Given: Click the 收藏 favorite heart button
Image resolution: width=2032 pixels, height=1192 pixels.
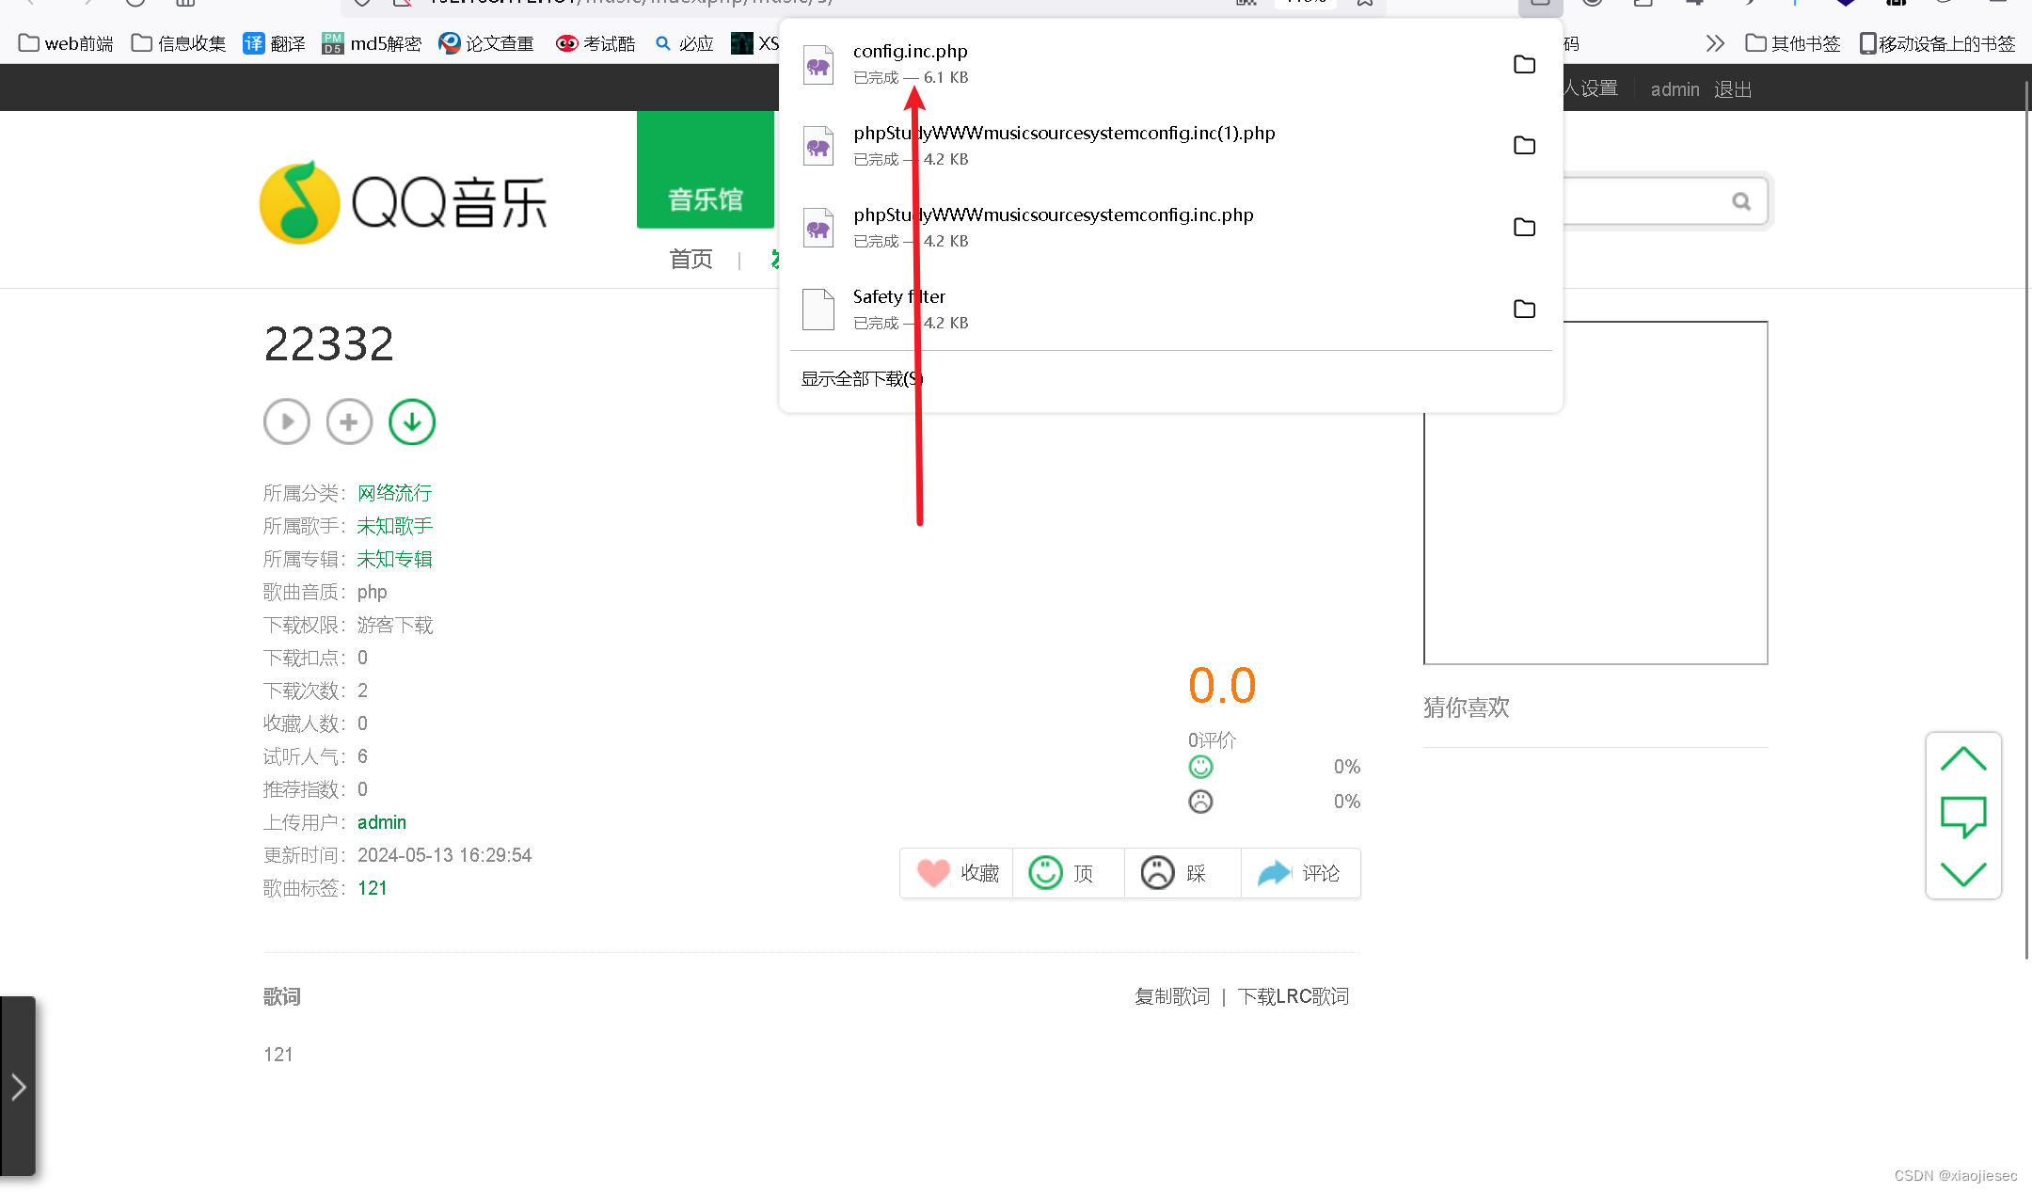Looking at the screenshot, I should (958, 873).
